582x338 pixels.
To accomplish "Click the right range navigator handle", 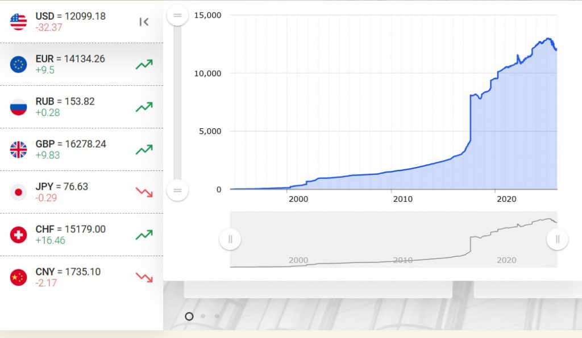I will tap(558, 239).
